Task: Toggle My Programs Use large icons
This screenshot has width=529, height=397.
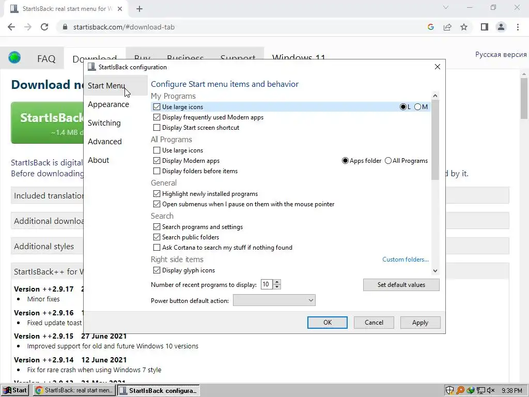Action: (x=157, y=107)
